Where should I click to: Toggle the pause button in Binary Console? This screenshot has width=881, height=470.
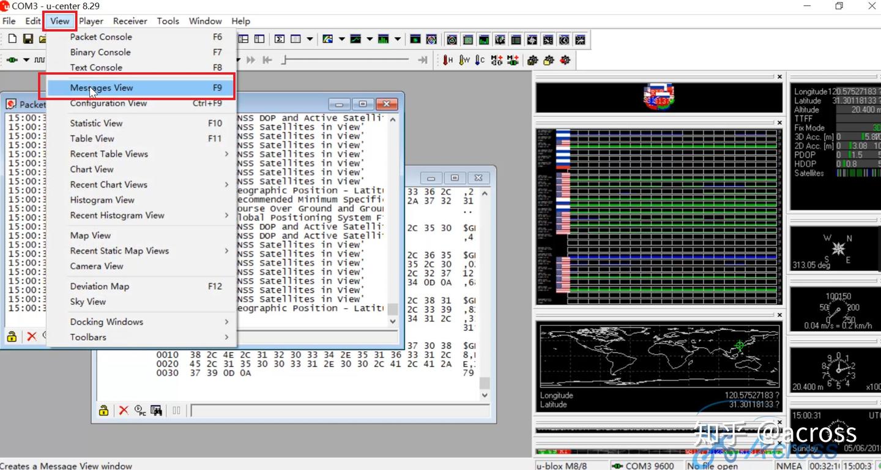pyautogui.click(x=177, y=410)
